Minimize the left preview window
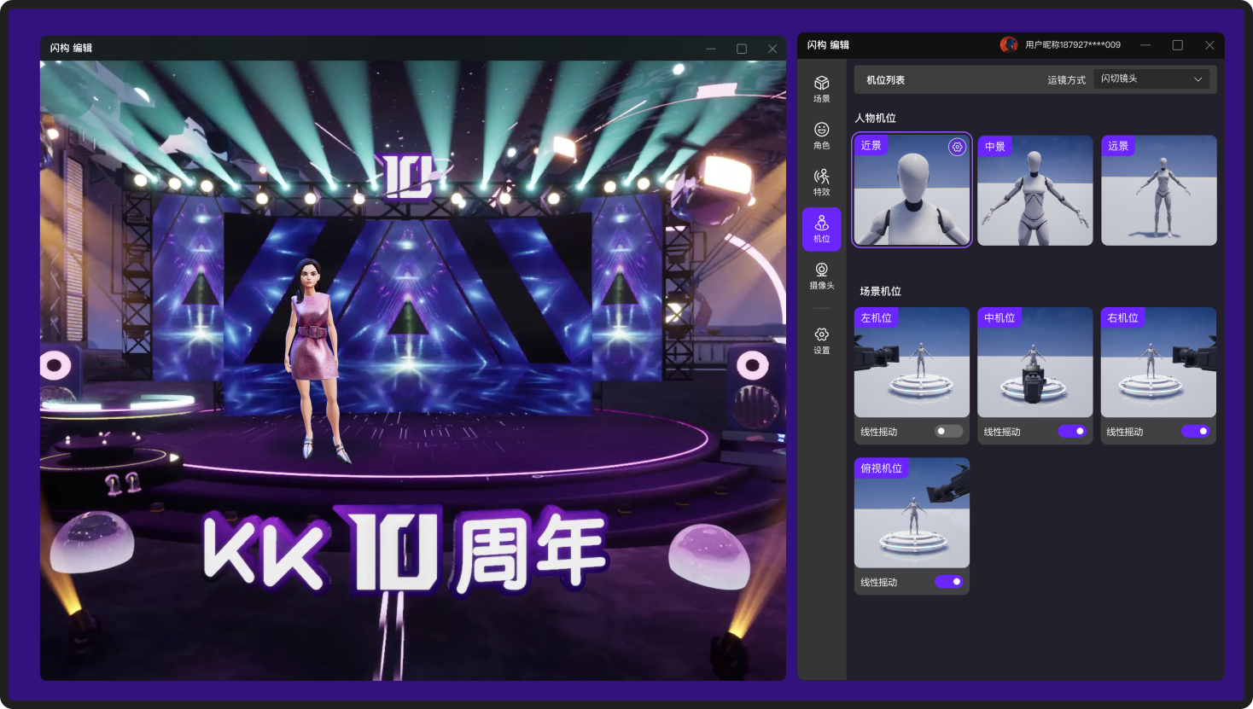Viewport: 1253px width, 709px height. [x=710, y=49]
